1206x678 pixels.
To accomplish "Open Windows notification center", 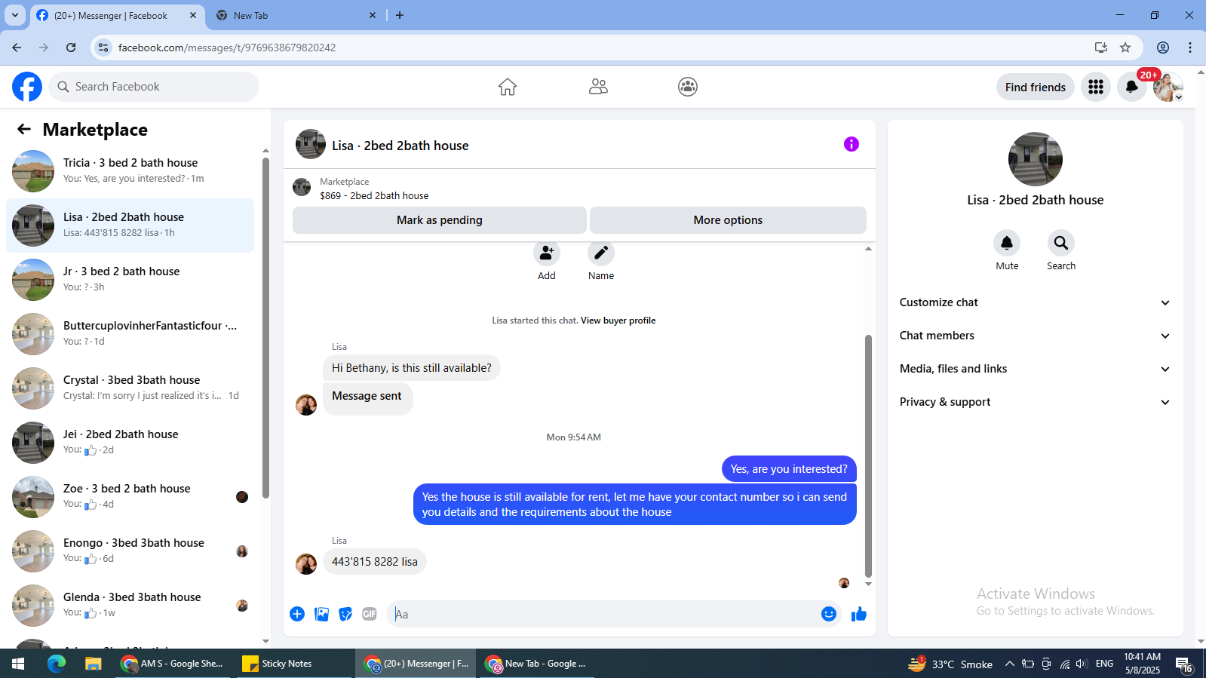I will [x=1184, y=664].
